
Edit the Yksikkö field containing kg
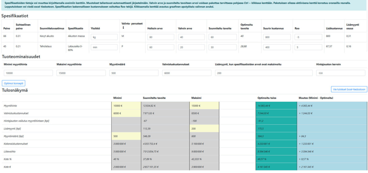click(x=104, y=37)
